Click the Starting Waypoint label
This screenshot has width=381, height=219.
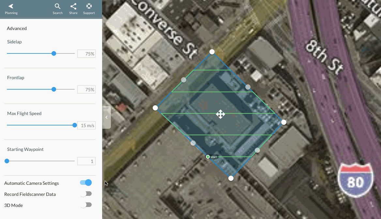click(x=25, y=149)
